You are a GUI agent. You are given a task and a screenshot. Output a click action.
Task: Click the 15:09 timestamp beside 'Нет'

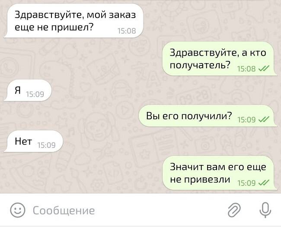point(47,145)
